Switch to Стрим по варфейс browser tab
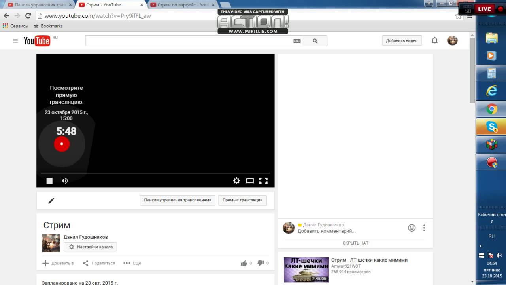 tap(183, 5)
